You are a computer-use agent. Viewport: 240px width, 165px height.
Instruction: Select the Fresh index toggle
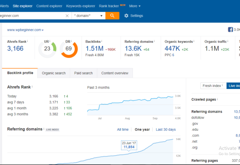[x=214, y=86]
